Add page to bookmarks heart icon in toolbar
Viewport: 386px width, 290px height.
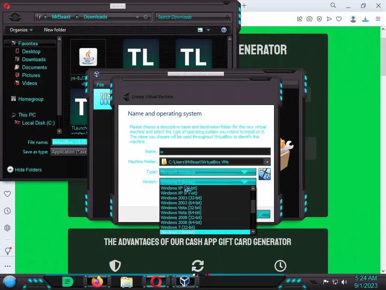point(339,19)
